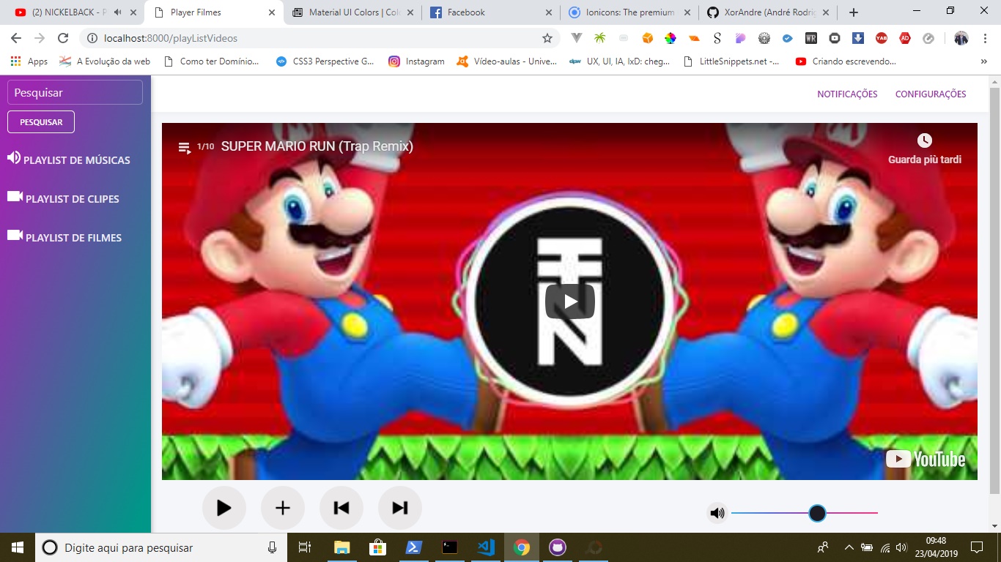Image resolution: width=1001 pixels, height=562 pixels.
Task: Click the palm tree extension icon
Action: point(600,38)
